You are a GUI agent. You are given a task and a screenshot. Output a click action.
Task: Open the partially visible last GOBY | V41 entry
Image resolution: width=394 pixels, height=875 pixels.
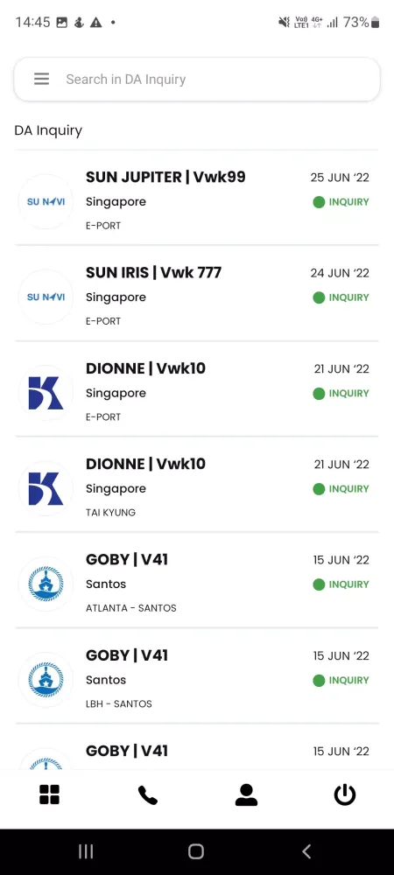point(196,747)
